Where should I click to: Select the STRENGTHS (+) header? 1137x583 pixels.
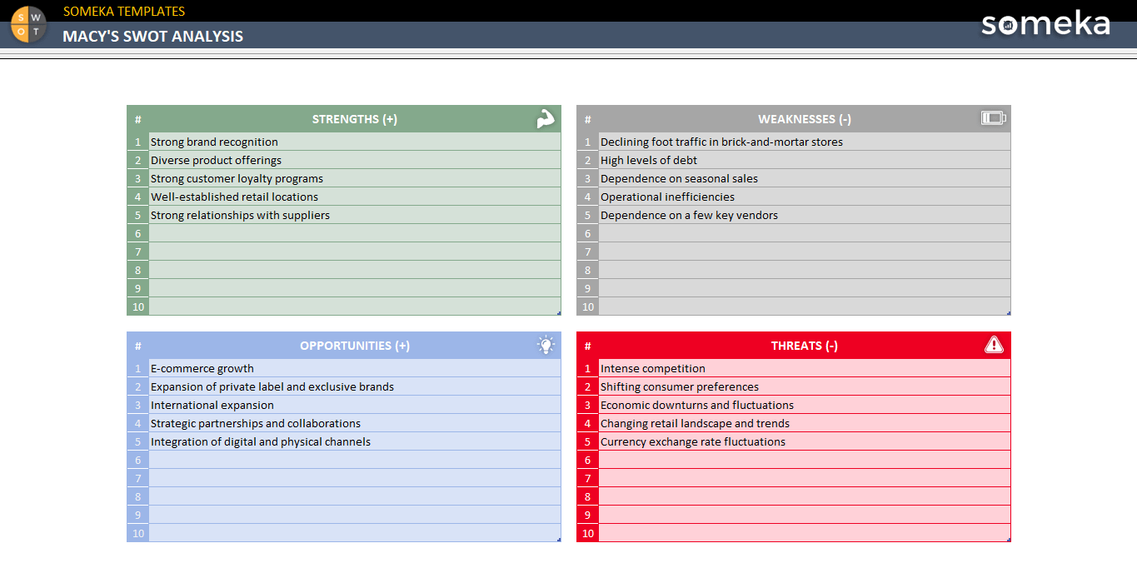point(355,119)
